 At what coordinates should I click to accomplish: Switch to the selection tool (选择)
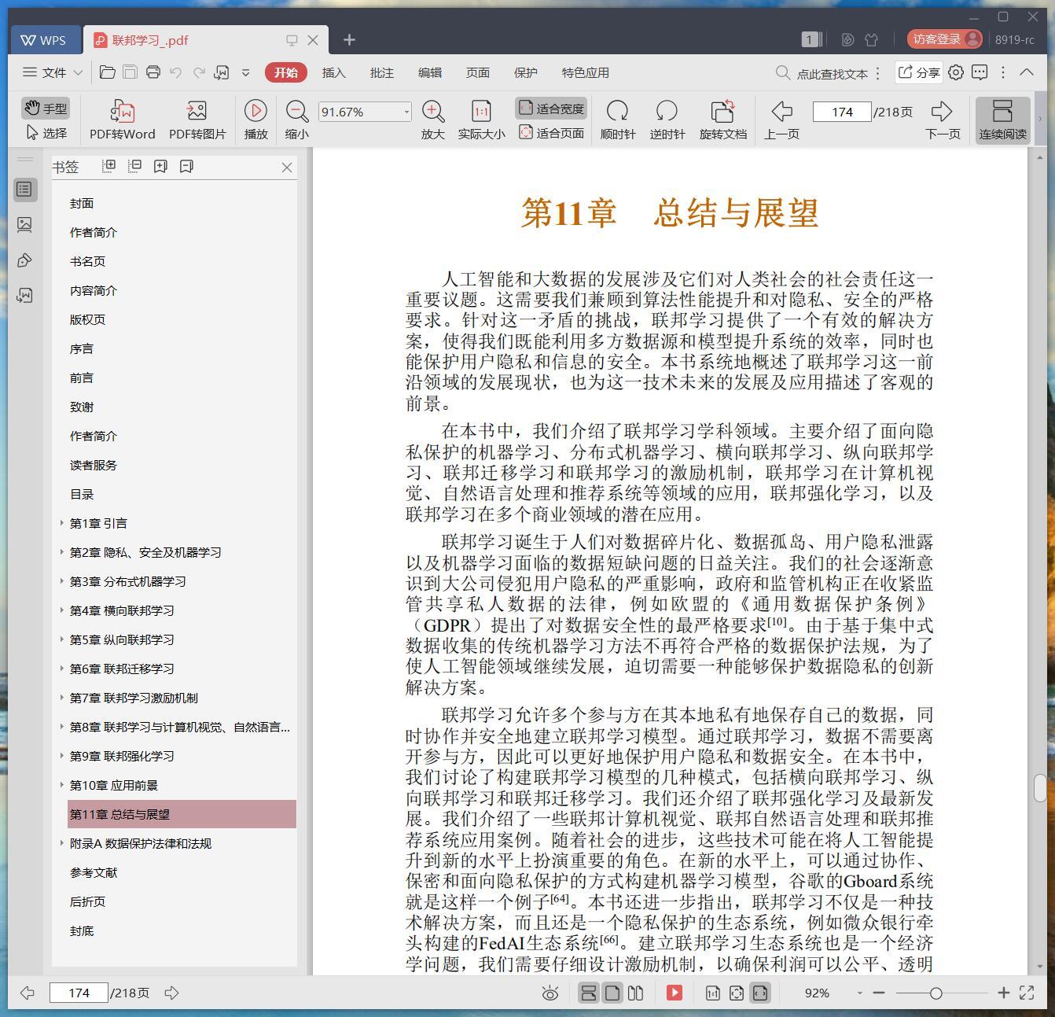(x=46, y=133)
